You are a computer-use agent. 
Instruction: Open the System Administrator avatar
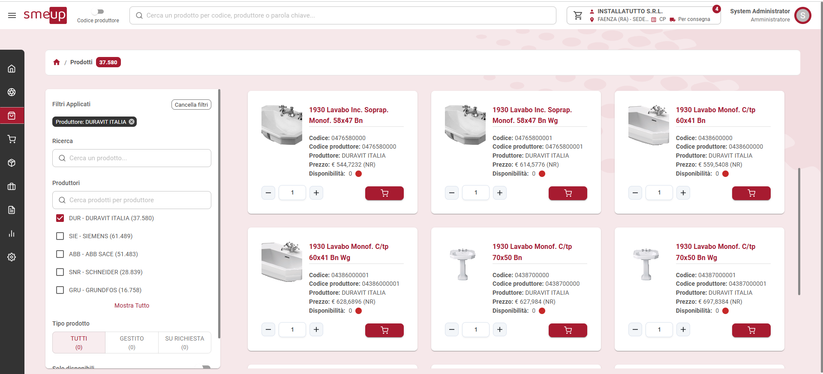click(x=802, y=15)
